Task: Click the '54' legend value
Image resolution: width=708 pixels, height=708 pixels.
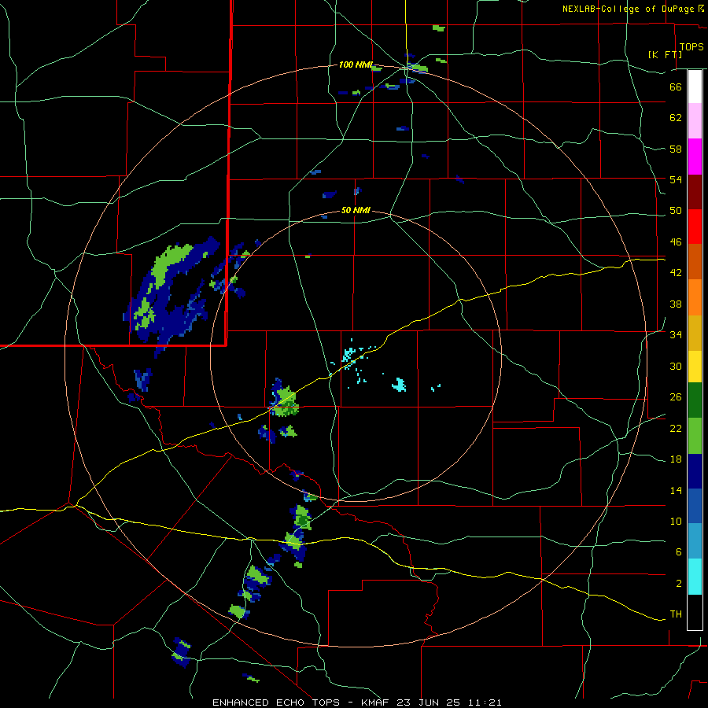Action: 676,179
